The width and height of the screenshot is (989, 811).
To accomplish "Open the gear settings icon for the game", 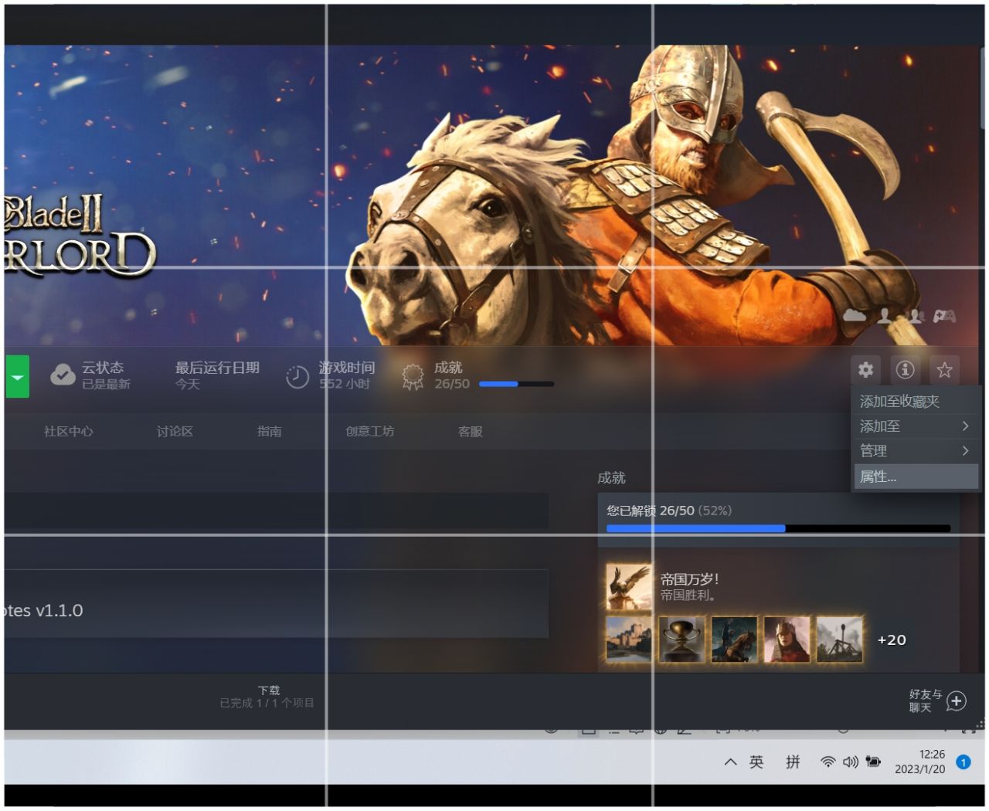I will (865, 370).
